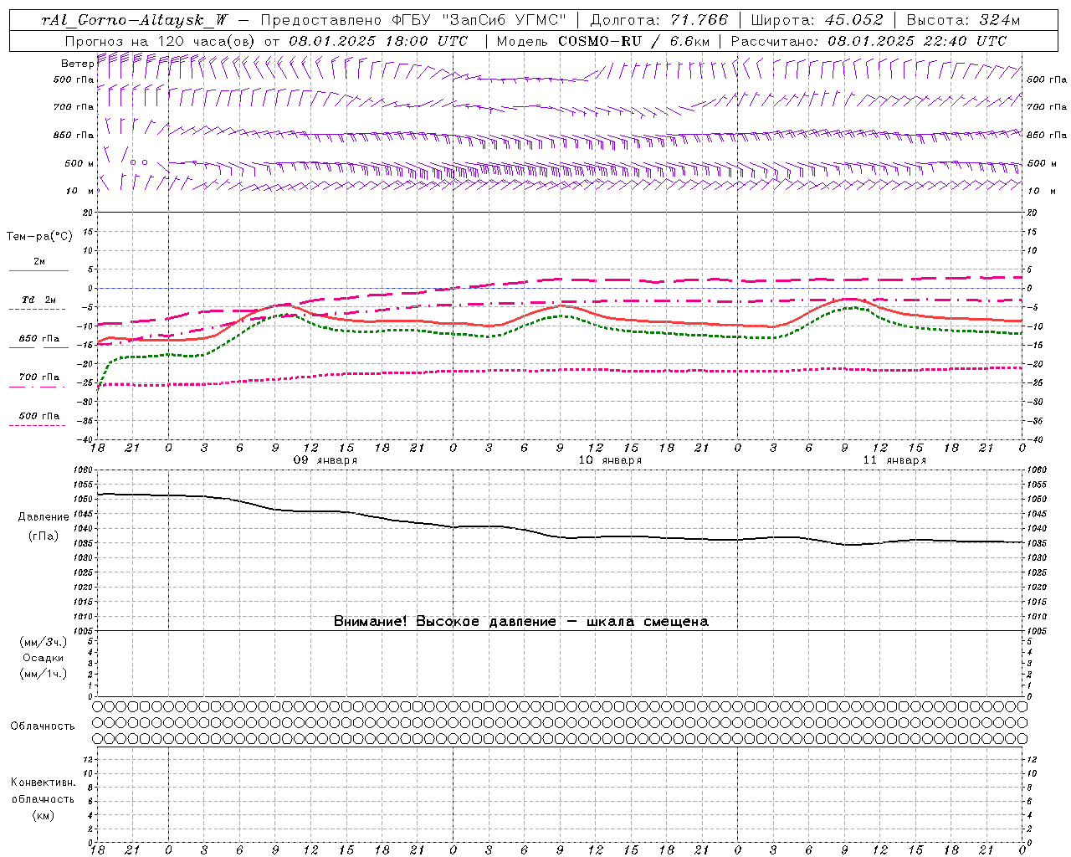The image size is (1071, 857).
Task: Click Рассчитано: 08.01.2025 22:40 UTC text
Action: tap(869, 41)
